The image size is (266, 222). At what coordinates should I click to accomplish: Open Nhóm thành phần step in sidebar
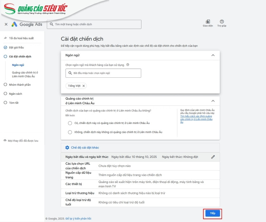tap(20, 85)
